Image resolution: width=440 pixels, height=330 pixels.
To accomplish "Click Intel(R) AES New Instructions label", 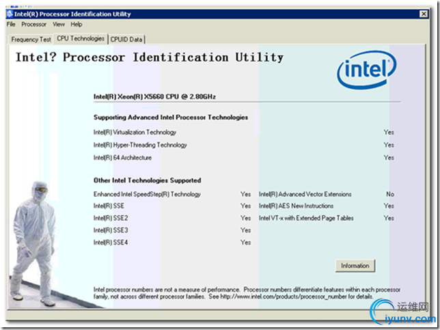I will tap(296, 206).
